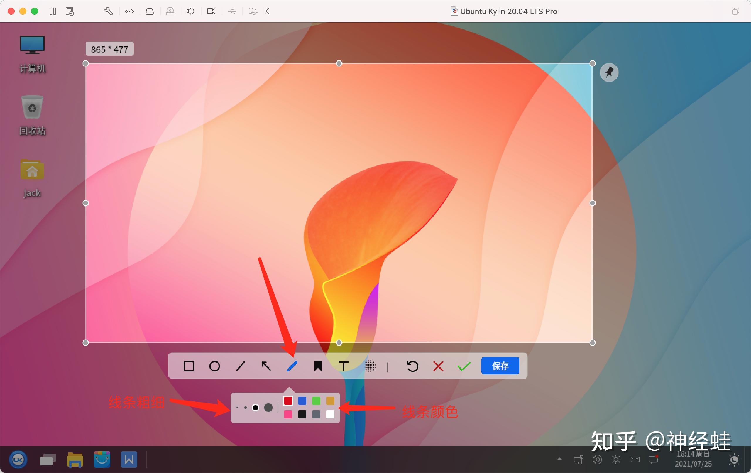Image resolution: width=751 pixels, height=473 pixels.
Task: Open the WPS Writer taskbar icon
Action: [129, 459]
